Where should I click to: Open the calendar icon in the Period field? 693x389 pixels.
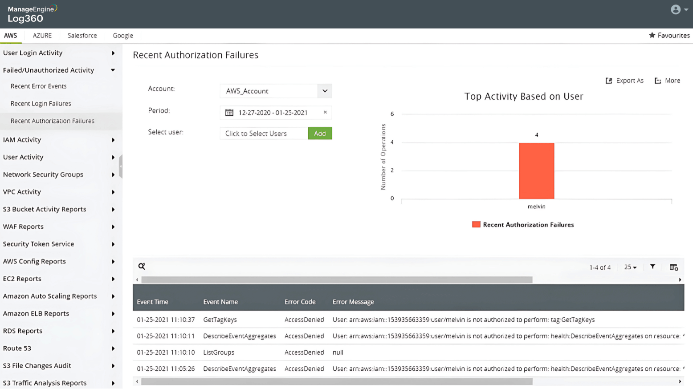tap(229, 112)
